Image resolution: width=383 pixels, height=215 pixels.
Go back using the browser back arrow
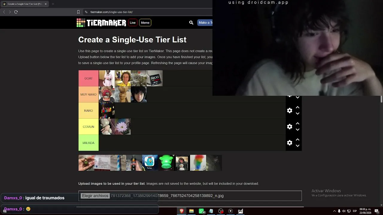click(x=4, y=12)
